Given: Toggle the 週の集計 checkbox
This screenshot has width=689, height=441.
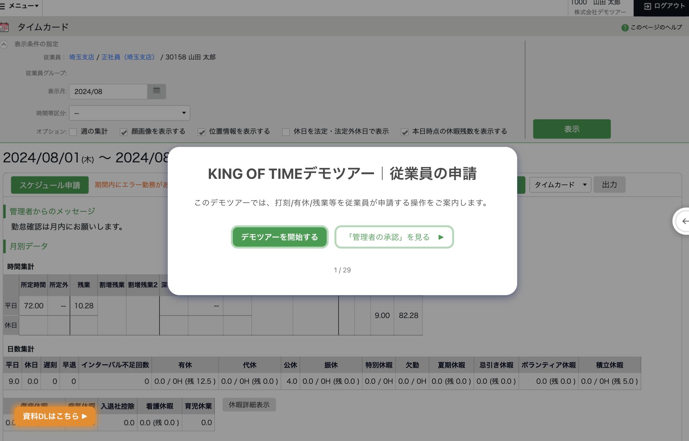Looking at the screenshot, I should pyautogui.click(x=73, y=132).
